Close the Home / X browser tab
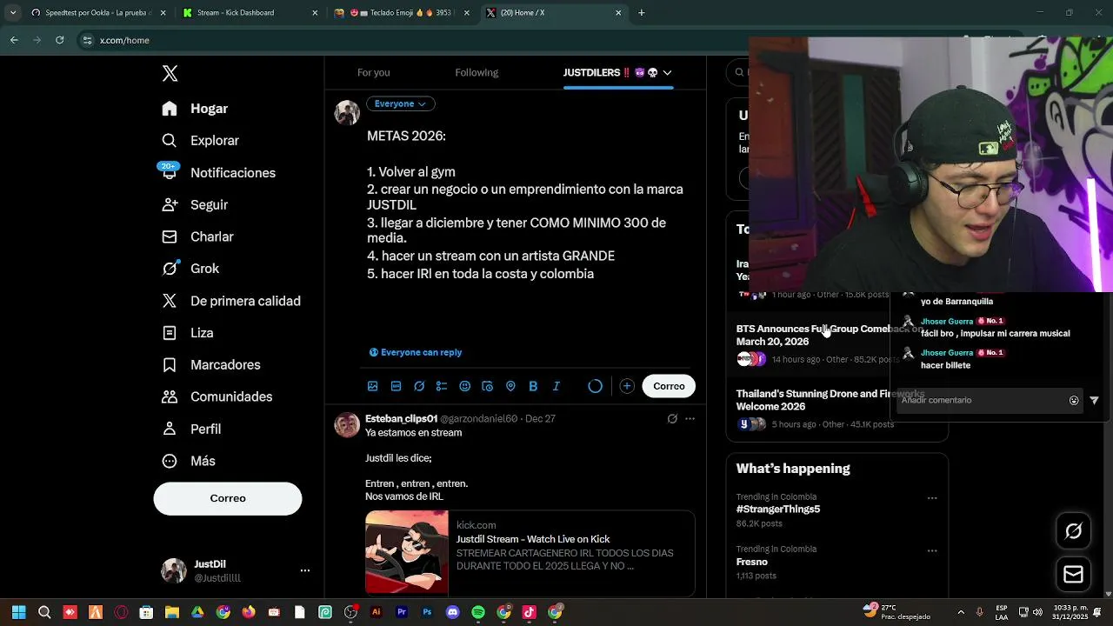Image resolution: width=1113 pixels, height=626 pixels. tap(618, 13)
